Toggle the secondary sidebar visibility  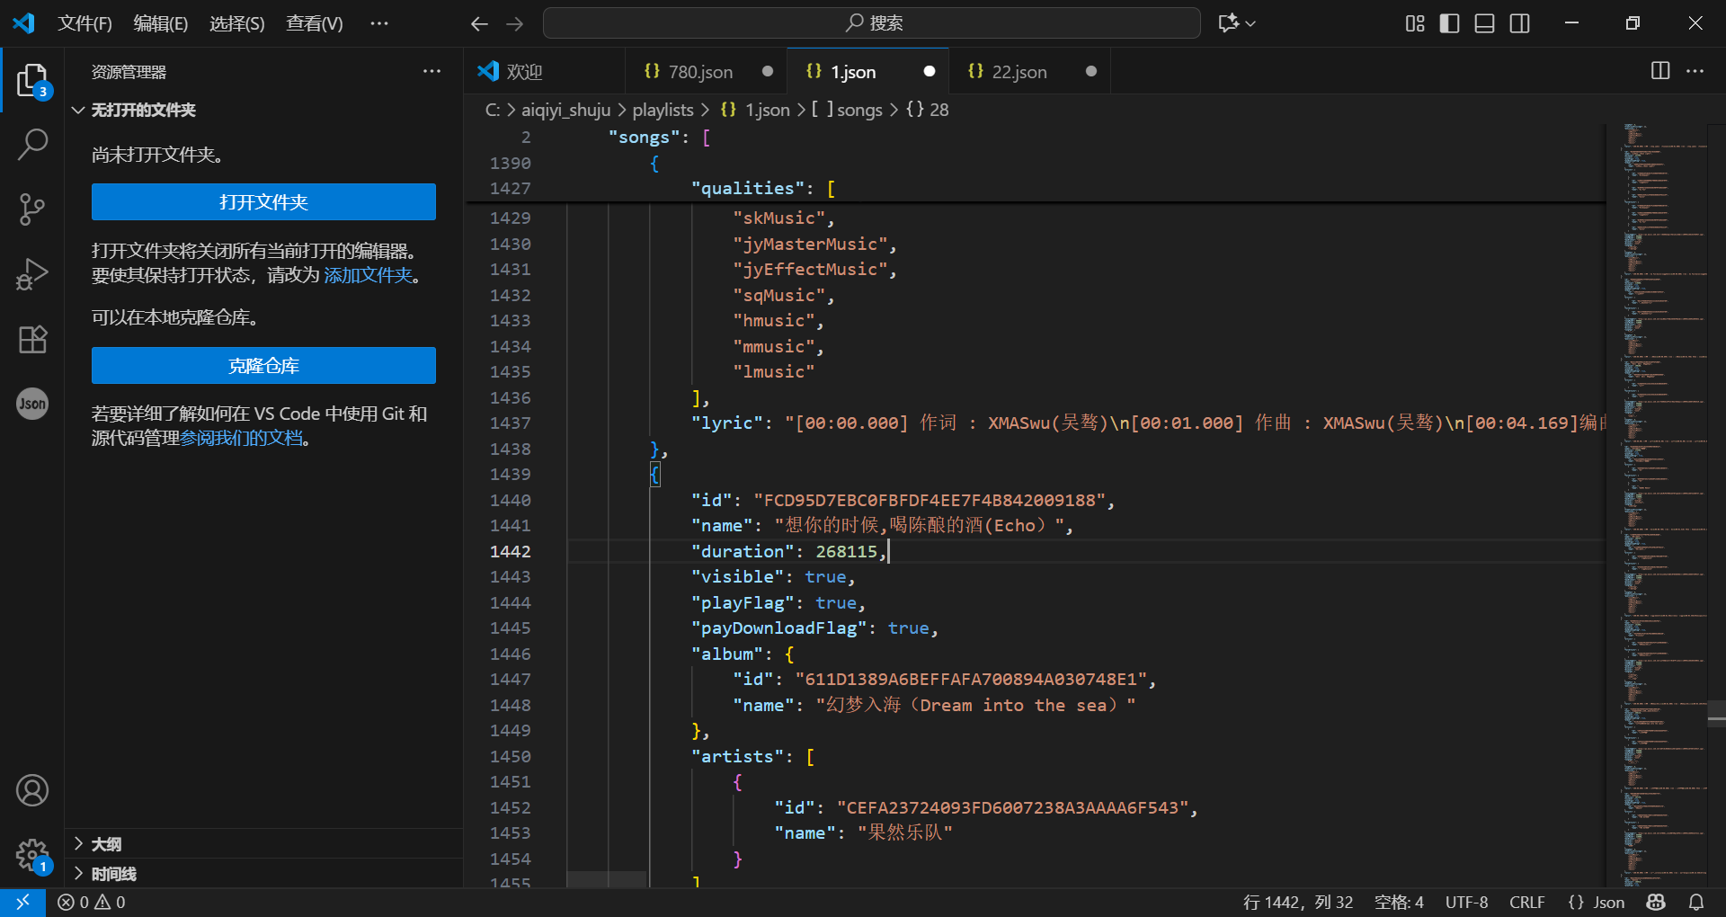point(1519,23)
